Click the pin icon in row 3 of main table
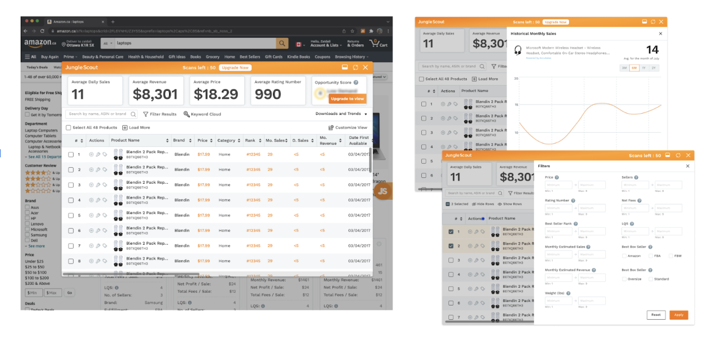 point(98,185)
